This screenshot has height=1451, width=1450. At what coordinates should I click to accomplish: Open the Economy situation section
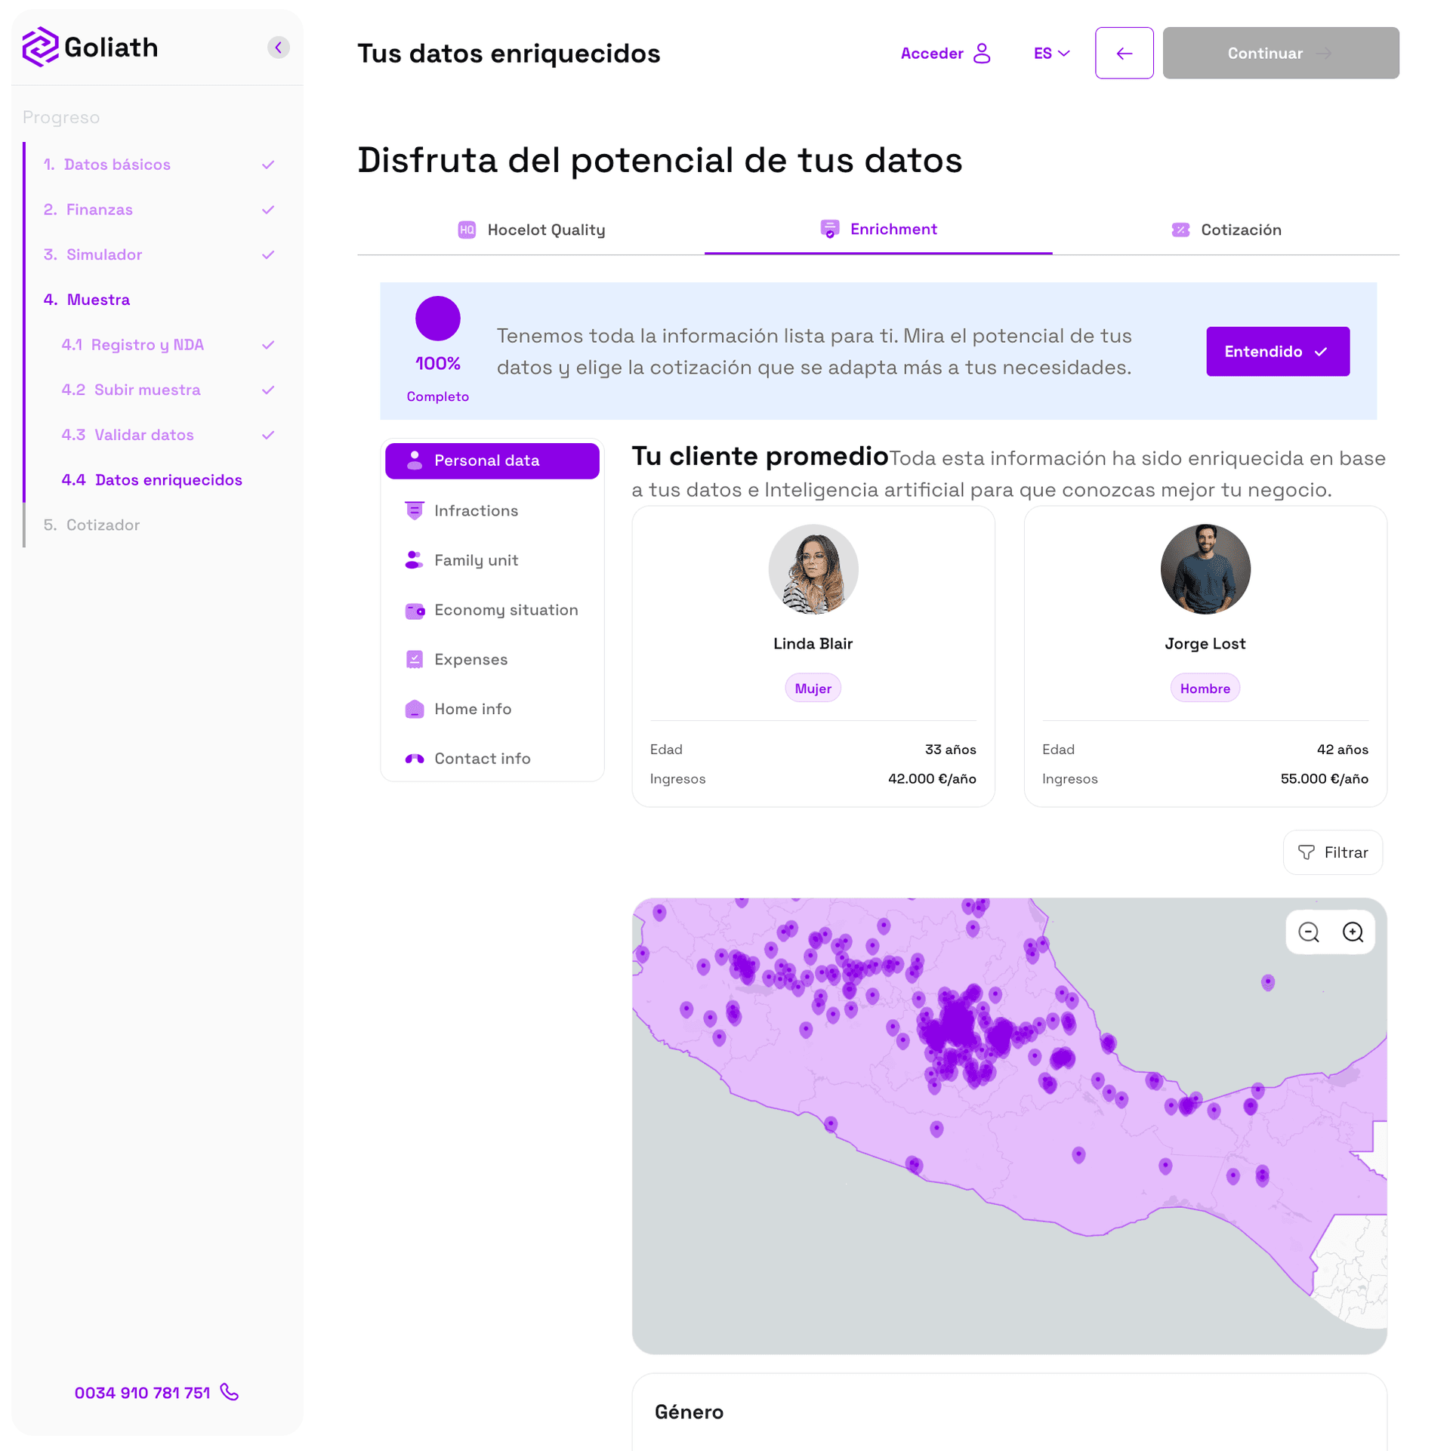click(x=505, y=610)
